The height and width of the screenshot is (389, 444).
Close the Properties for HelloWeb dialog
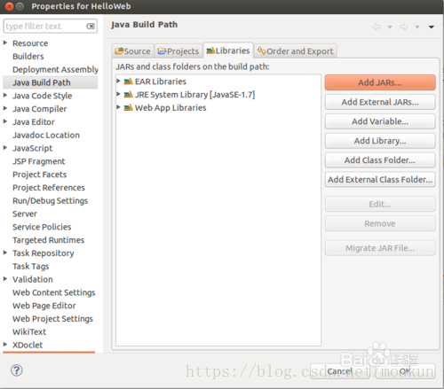pos(9,6)
